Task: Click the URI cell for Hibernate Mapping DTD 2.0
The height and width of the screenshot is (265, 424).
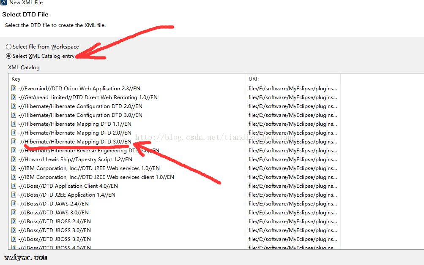Action: click(x=293, y=133)
